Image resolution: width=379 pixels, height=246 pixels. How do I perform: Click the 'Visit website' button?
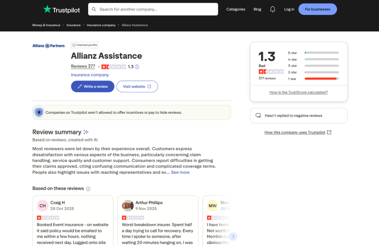137,87
